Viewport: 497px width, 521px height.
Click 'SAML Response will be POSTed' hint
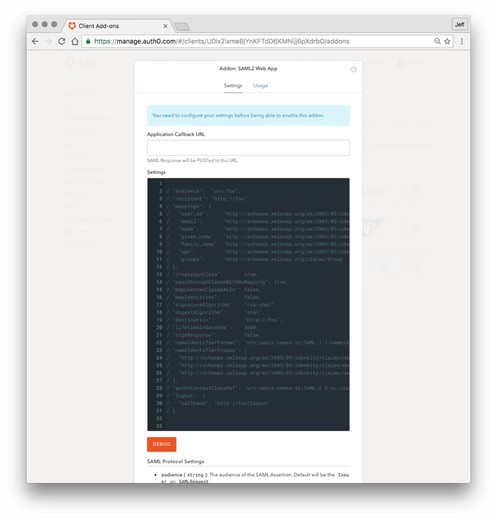pyautogui.click(x=193, y=160)
